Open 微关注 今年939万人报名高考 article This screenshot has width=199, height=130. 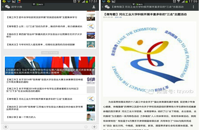tap(50, 44)
